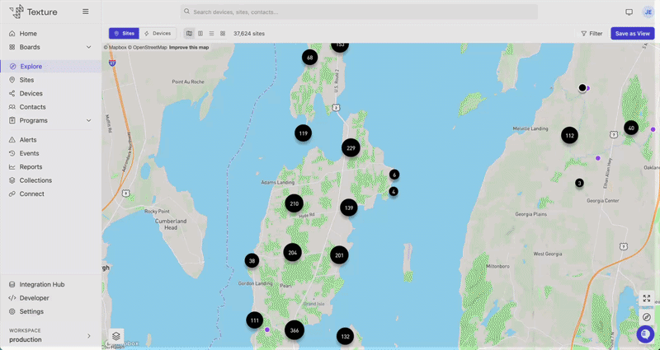Select the map view icon

[190, 34]
